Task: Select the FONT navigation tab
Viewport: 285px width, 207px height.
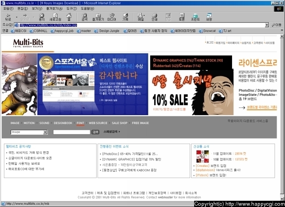Action: pos(80,123)
